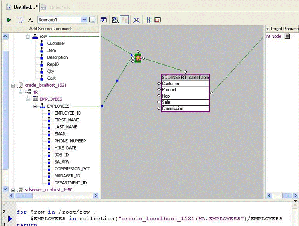The image size is (299, 226).
Task: Click the green Run/Preview play icon
Action: [9, 20]
